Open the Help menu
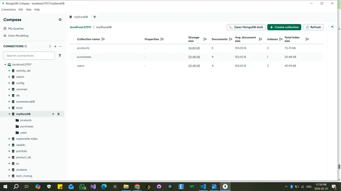Screen dimensions: 341x191 (x=37, y=9)
